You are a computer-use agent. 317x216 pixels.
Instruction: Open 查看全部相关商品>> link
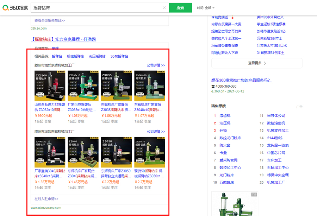[x=50, y=21]
